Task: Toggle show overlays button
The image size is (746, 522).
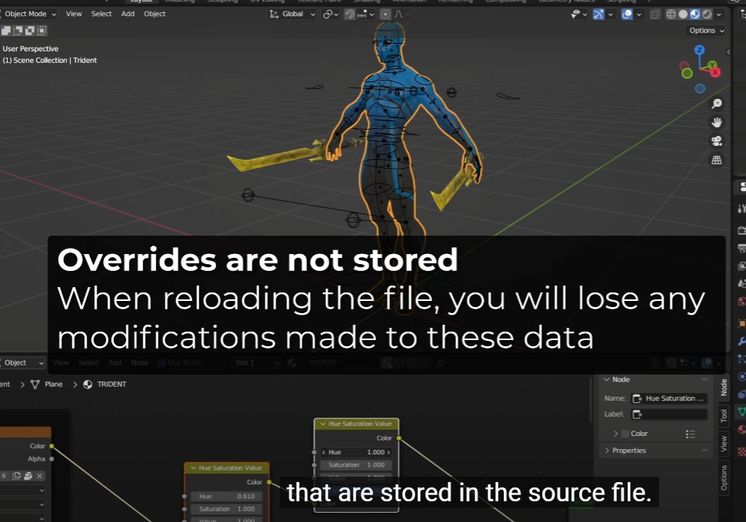Action: [627, 15]
